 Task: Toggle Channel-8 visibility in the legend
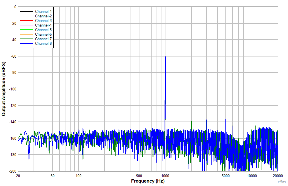click(x=43, y=43)
